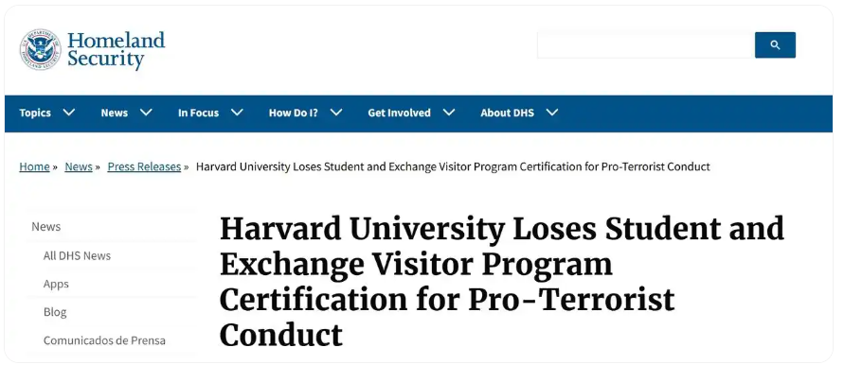Expand the Topics menu chevron
The image size is (844, 365).
[x=69, y=113]
